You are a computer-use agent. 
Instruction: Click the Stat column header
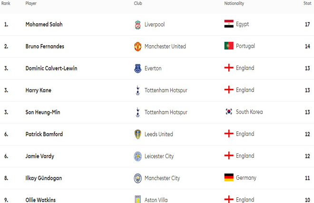point(307,3)
